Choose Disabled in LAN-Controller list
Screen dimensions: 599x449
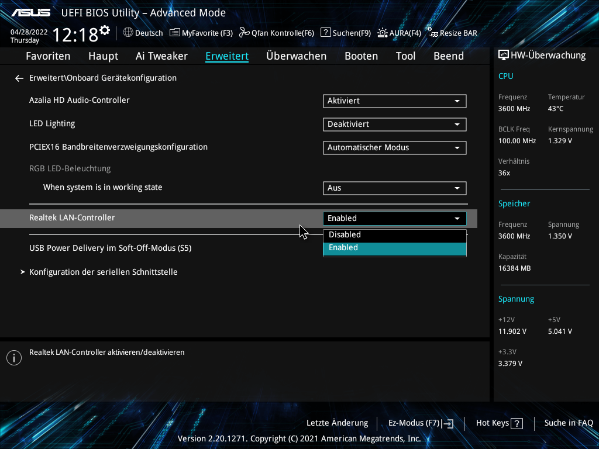tap(395, 235)
